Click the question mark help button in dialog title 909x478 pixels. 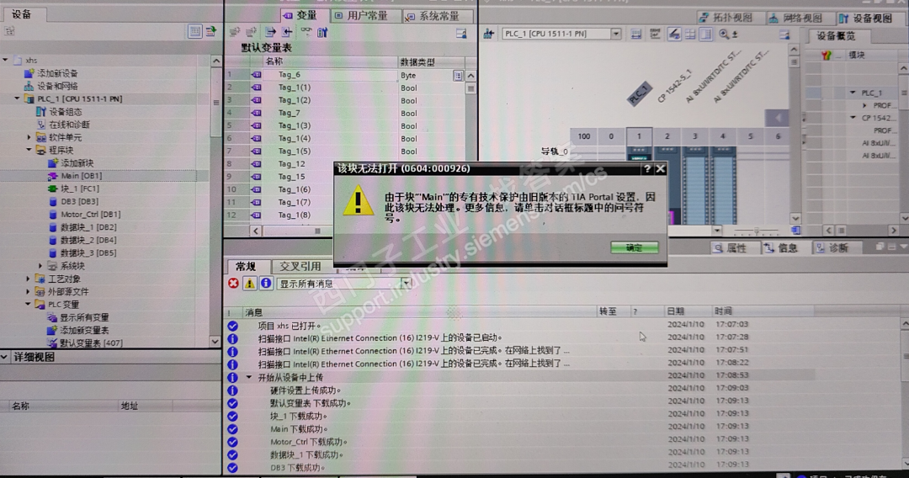pyautogui.click(x=647, y=168)
